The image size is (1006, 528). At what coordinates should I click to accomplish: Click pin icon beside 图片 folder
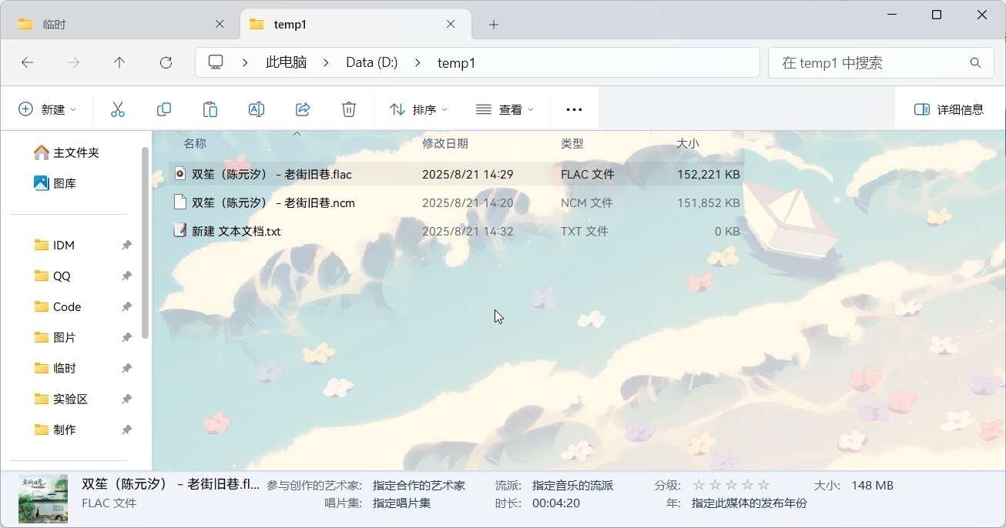point(126,337)
